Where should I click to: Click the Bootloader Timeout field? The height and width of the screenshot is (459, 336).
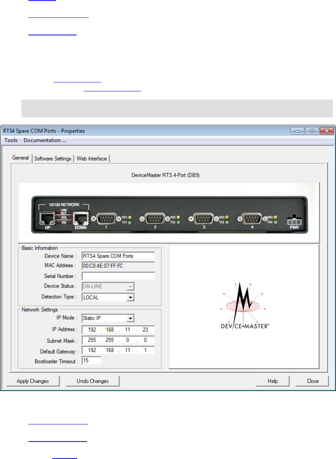pos(92,361)
